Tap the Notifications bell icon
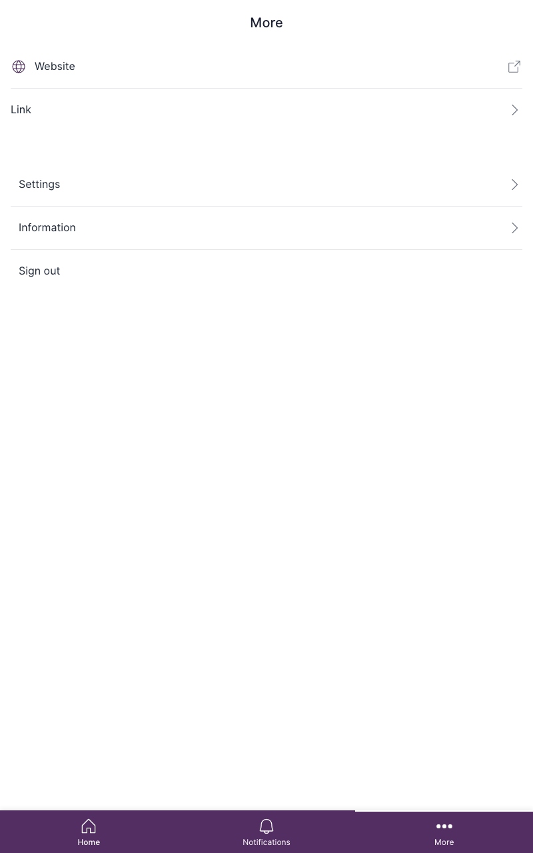This screenshot has height=853, width=533. (x=266, y=826)
